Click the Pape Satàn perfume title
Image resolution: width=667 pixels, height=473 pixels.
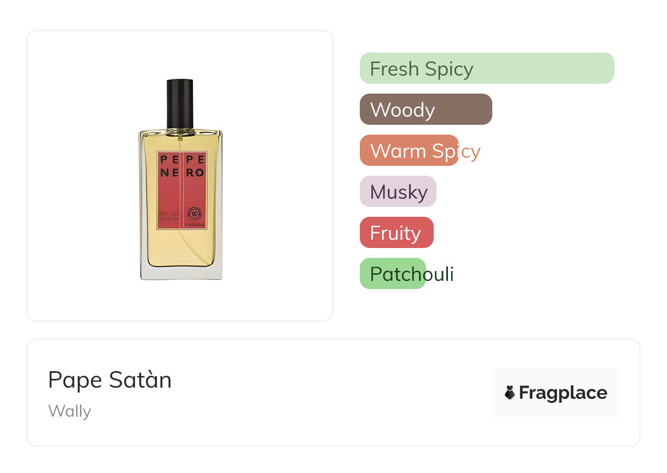pyautogui.click(x=110, y=380)
